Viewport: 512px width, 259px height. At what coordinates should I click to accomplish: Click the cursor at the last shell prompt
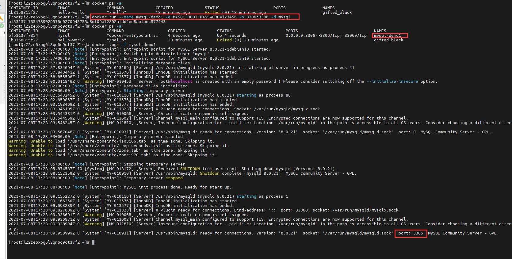[x=93, y=242]
